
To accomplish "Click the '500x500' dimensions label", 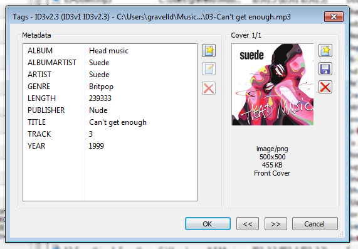I will [x=272, y=157].
